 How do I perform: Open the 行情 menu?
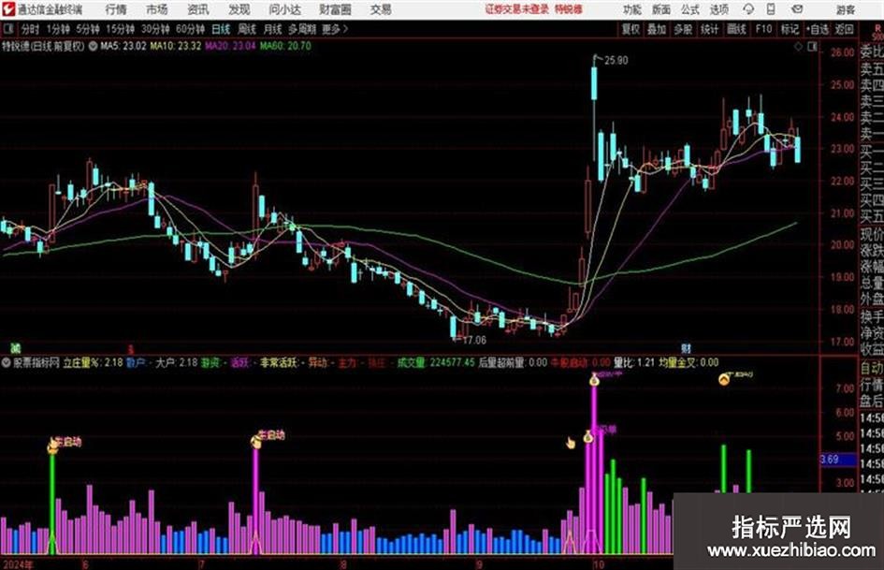pyautogui.click(x=116, y=9)
